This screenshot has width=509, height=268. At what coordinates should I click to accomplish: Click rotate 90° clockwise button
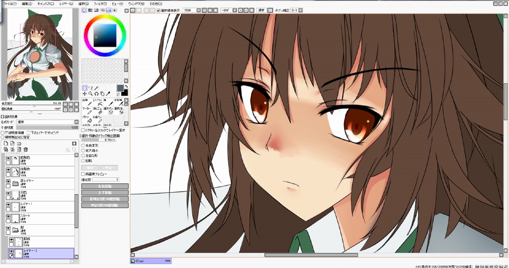[105, 205]
